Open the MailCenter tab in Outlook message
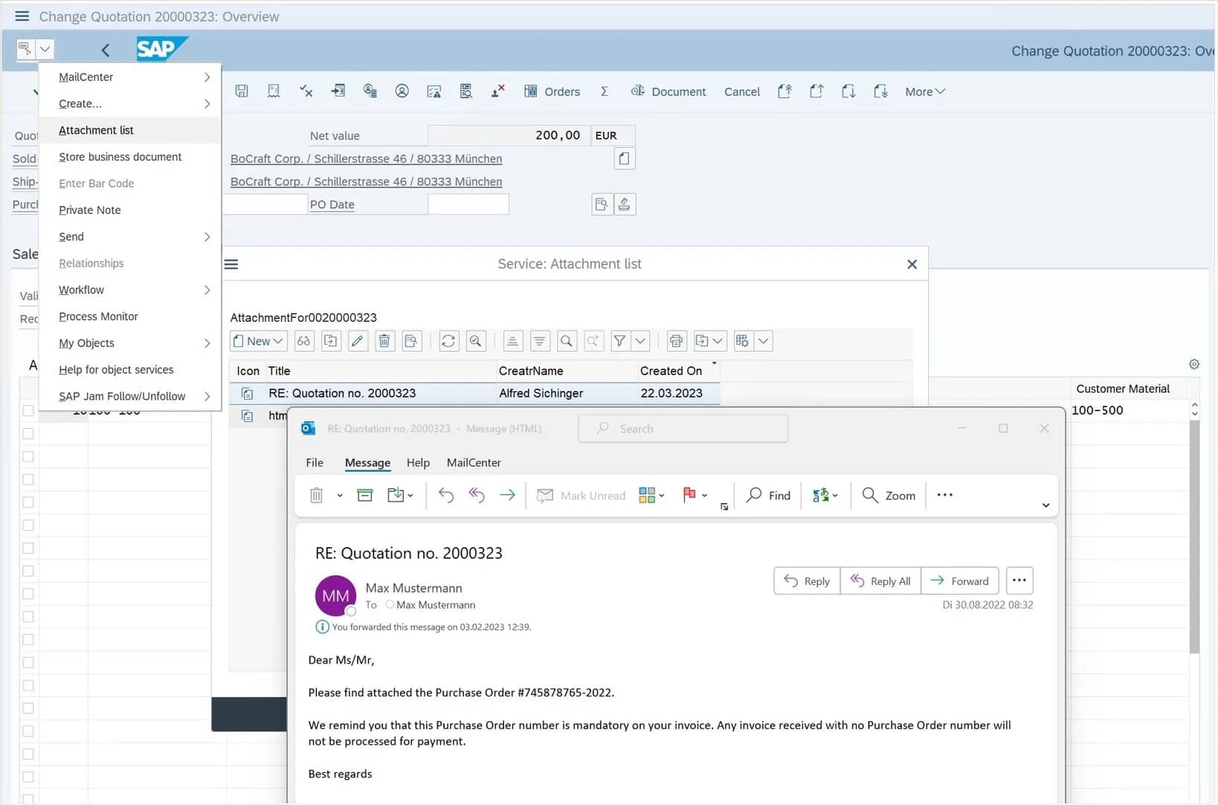Screen dimensions: 1218x805 (474, 462)
